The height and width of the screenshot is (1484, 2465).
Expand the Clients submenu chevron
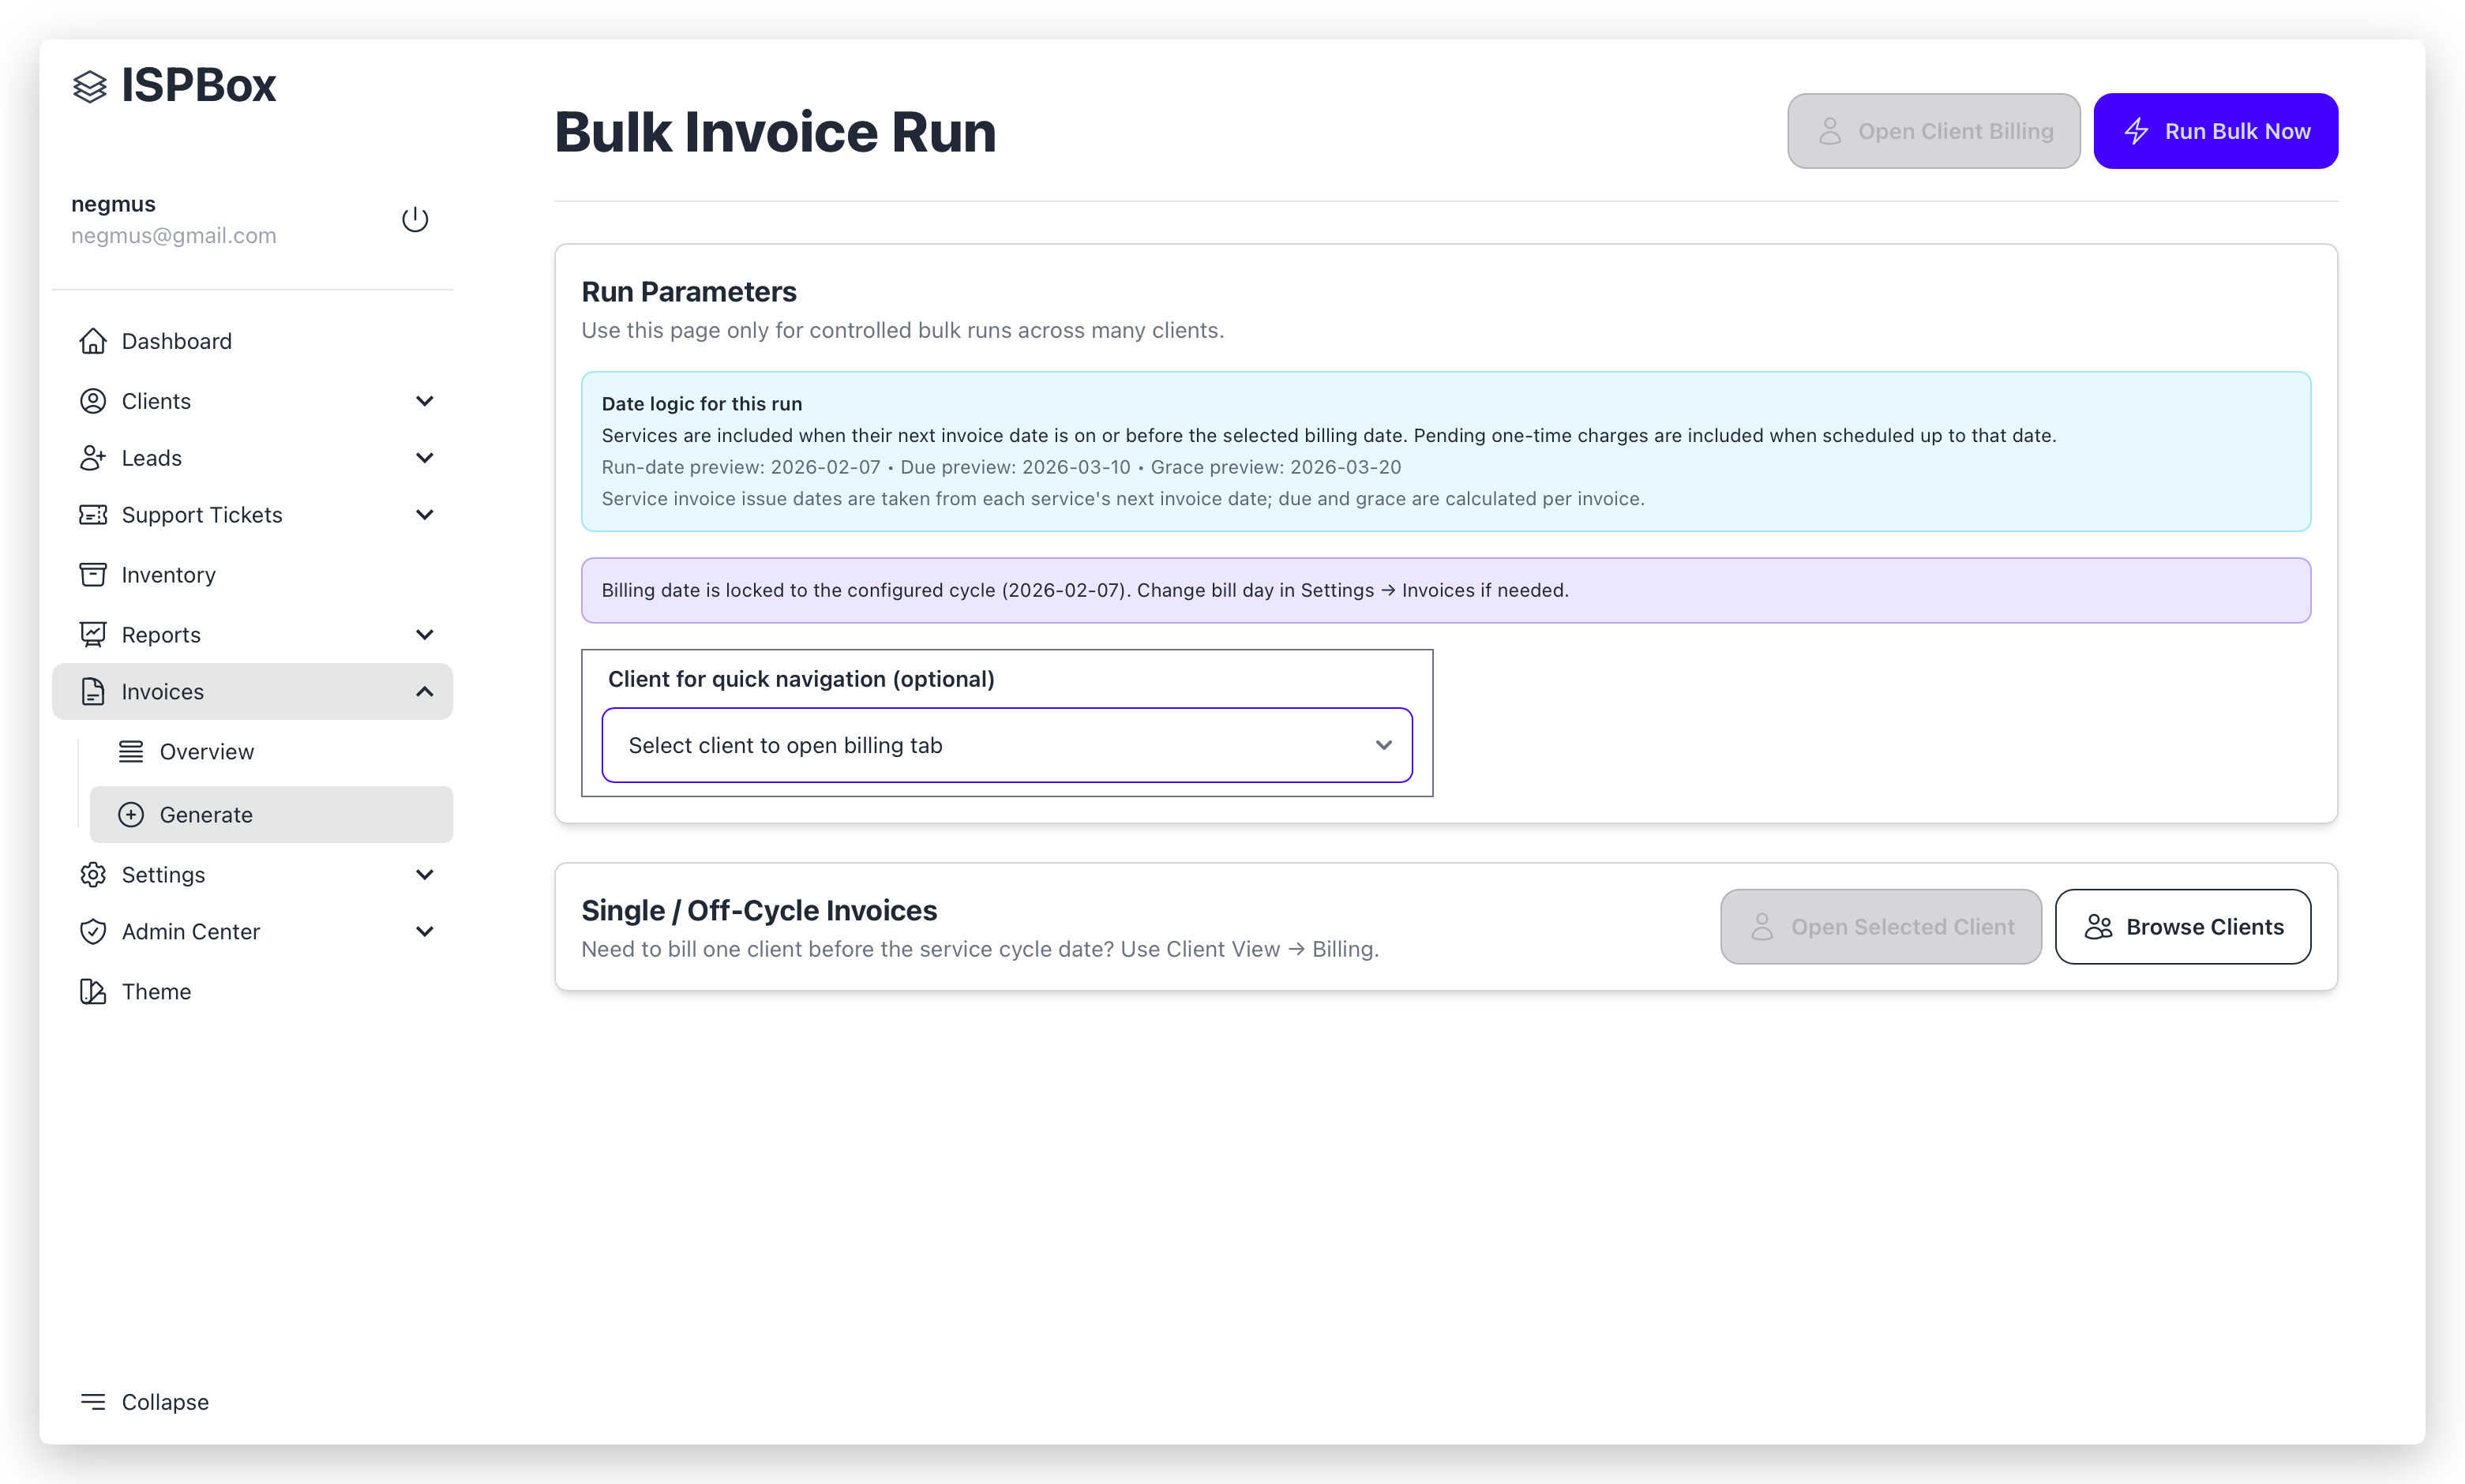click(x=424, y=401)
